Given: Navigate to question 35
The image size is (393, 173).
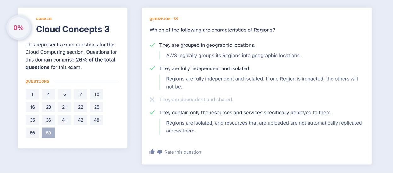Looking at the screenshot, I should pyautogui.click(x=32, y=120).
